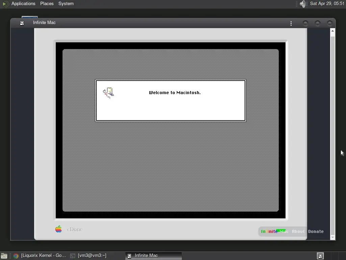This screenshot has height=260, width=346.
Task: Open the Infinite Mac window three-dot menu
Action: coord(291,23)
